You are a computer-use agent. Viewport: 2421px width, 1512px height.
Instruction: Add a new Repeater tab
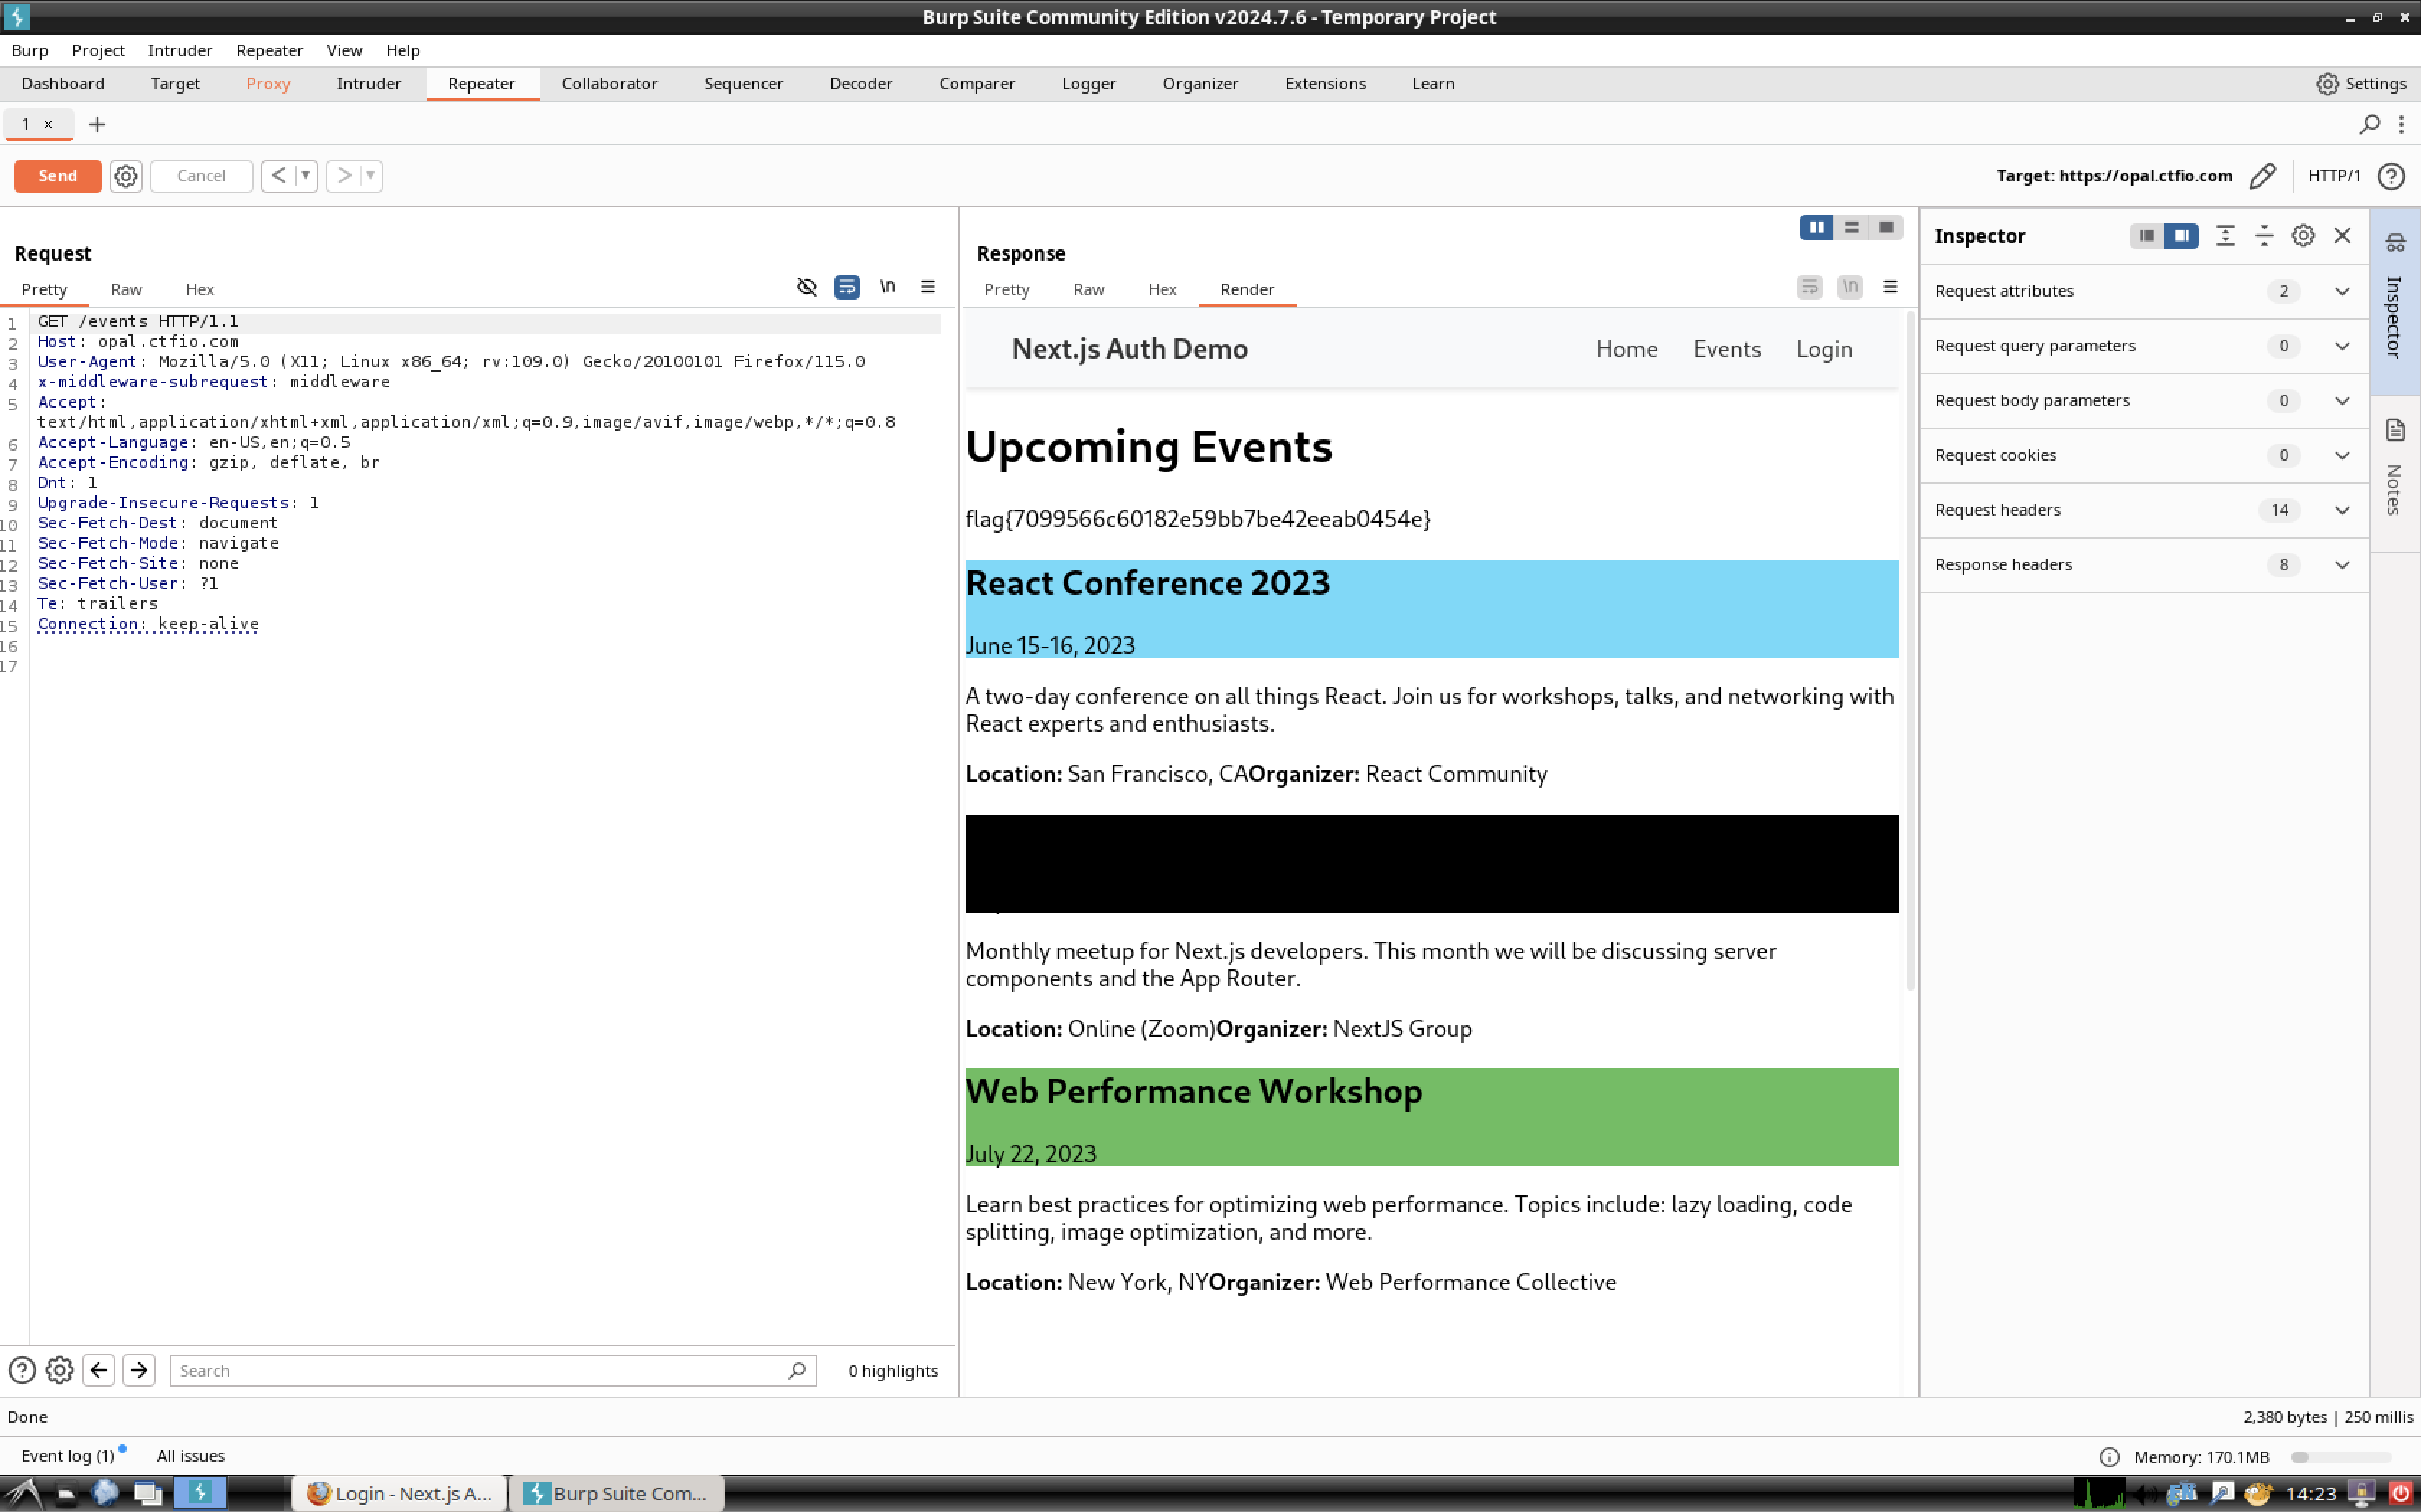click(97, 124)
